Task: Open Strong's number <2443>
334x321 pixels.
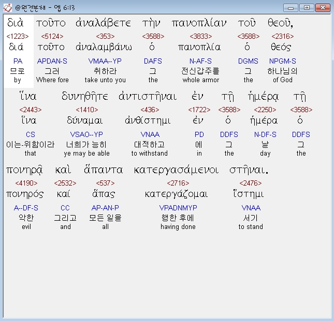Action: 31,110
